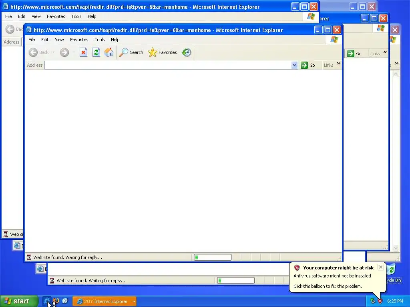Expand Back button history dropdown arrow
410x307 pixels.
pyautogui.click(x=53, y=52)
